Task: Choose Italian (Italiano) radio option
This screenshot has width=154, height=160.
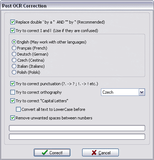Action: [14, 66]
